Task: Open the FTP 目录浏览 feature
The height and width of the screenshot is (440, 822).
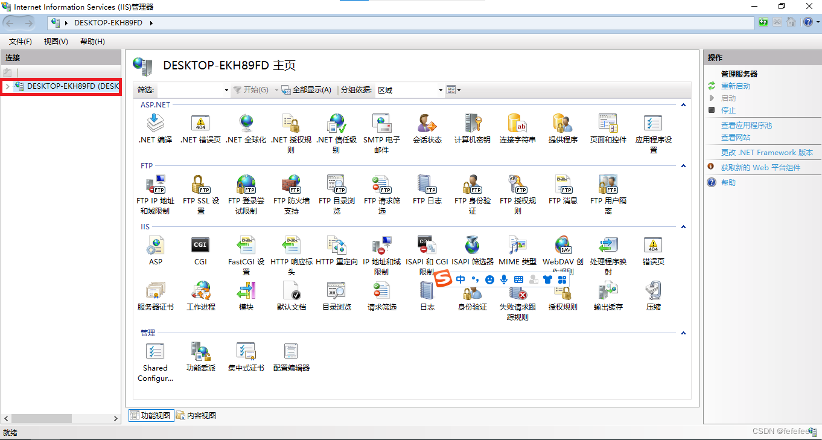Action: tap(336, 194)
